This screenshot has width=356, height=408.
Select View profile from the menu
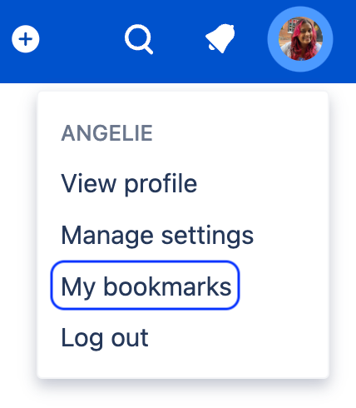tap(129, 183)
